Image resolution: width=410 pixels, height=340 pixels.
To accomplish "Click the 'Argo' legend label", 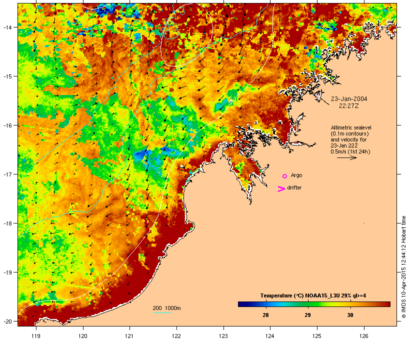I will [x=296, y=175].
